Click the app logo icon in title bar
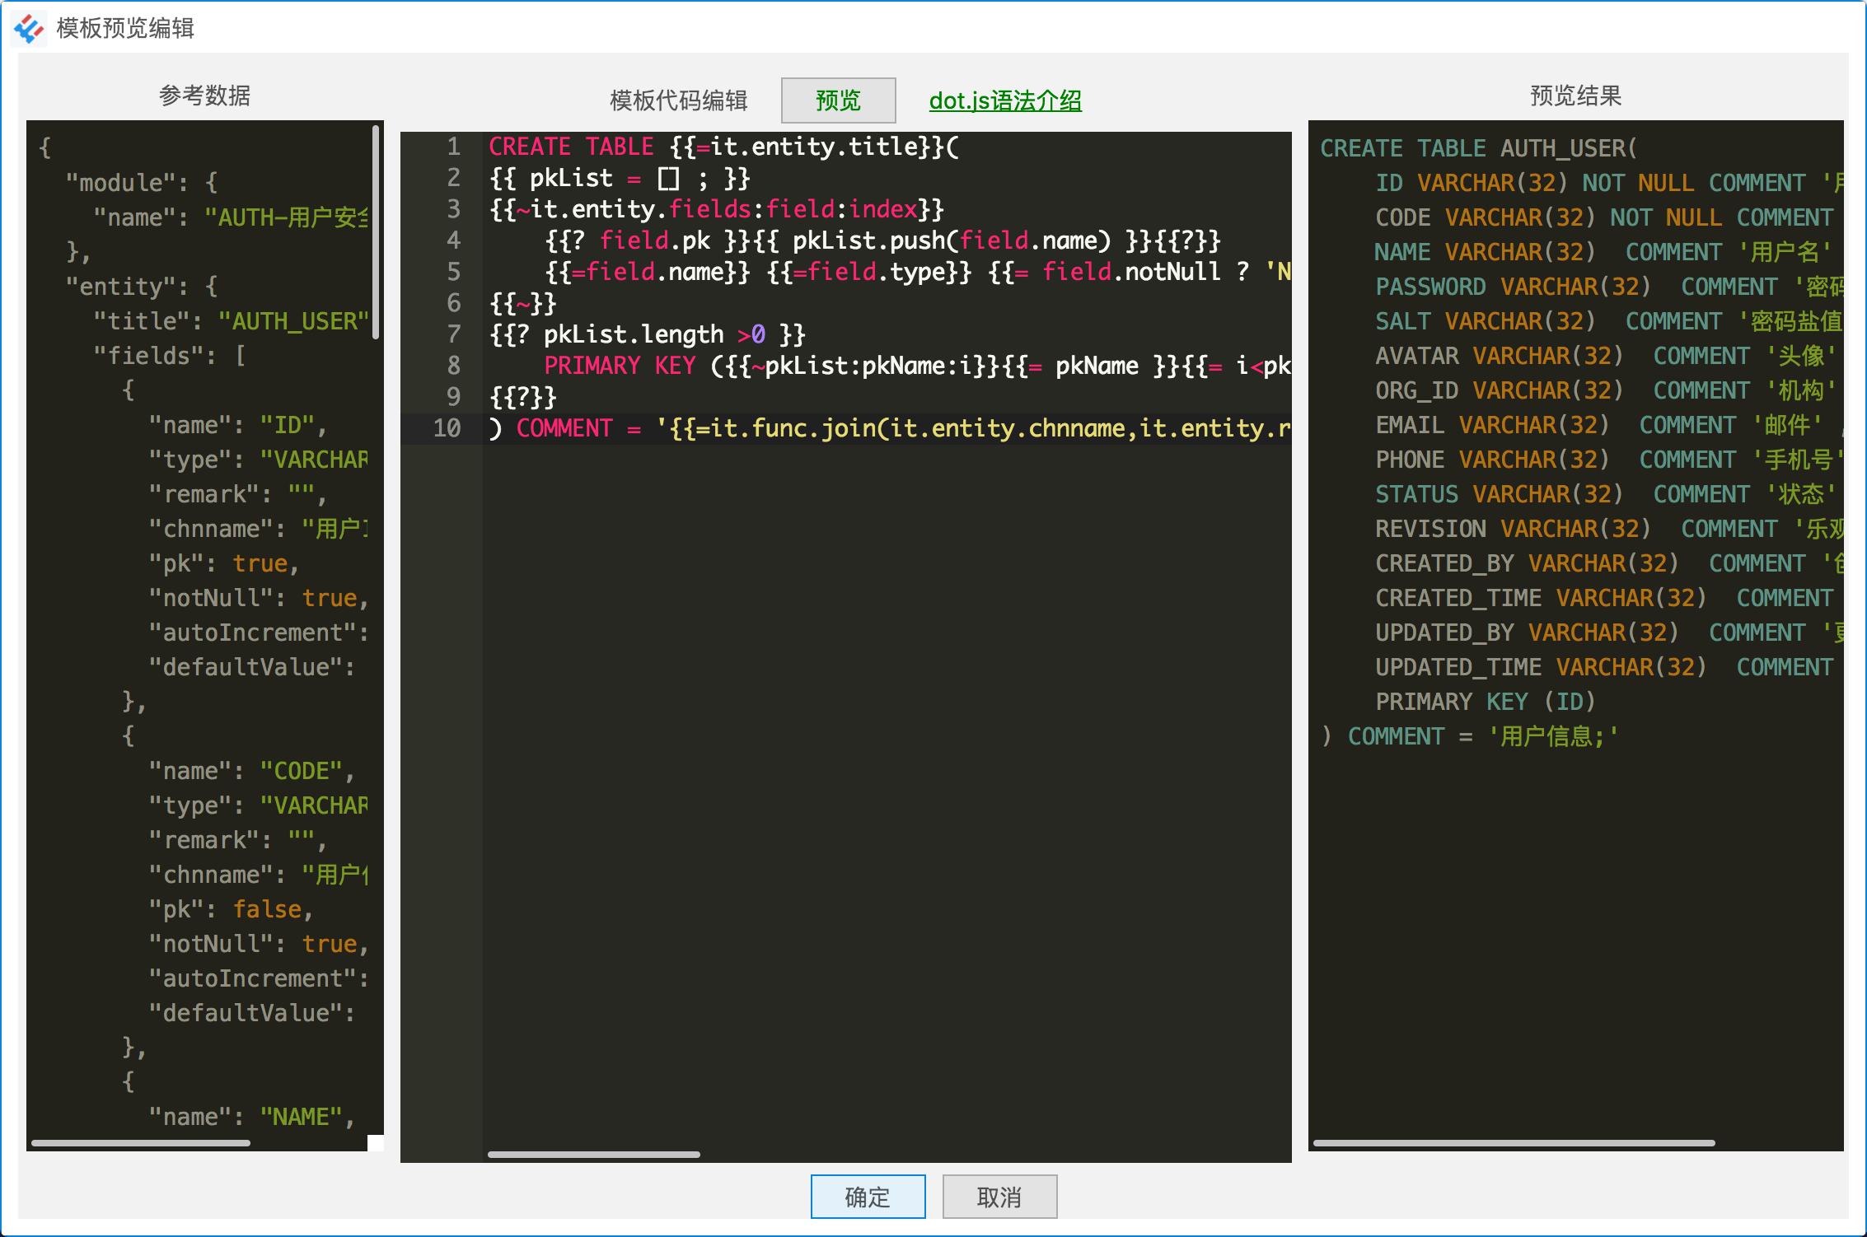 tap(29, 29)
